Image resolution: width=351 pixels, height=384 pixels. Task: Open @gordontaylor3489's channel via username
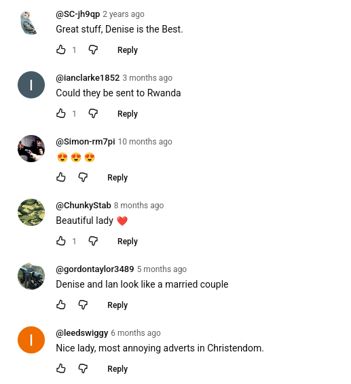click(95, 269)
